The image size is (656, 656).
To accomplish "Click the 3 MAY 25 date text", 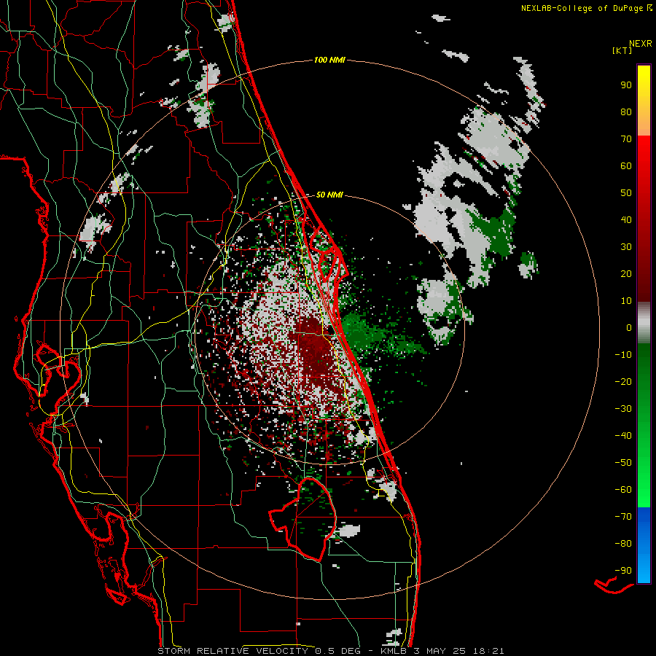I will pos(440,651).
